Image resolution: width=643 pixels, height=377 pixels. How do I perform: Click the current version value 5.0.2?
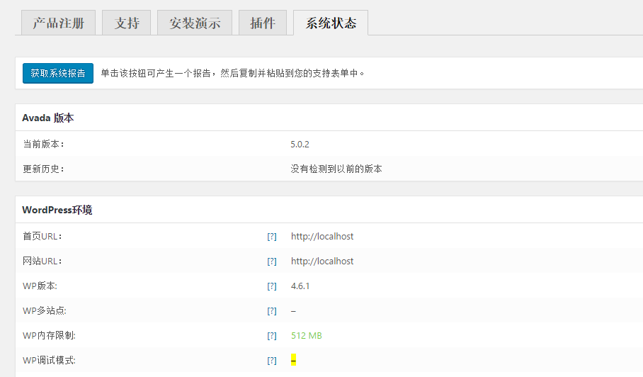[x=300, y=145]
